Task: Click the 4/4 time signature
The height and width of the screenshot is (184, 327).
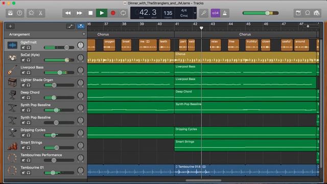Action: point(184,10)
